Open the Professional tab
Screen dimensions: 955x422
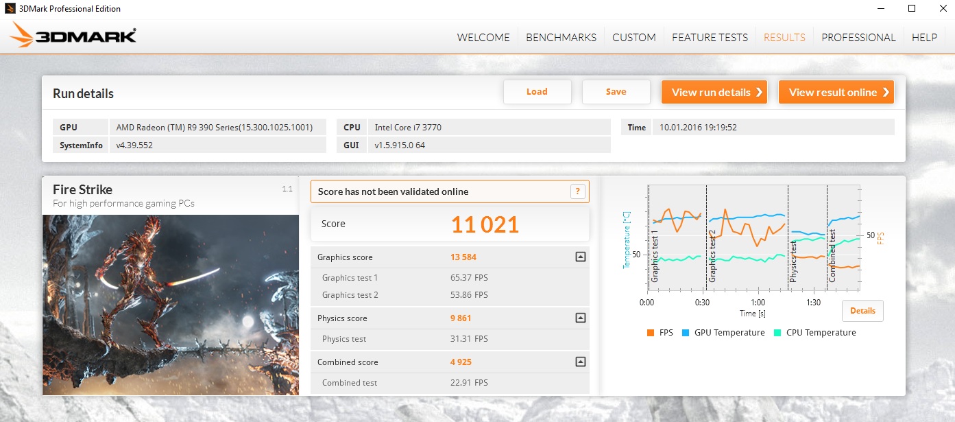(x=858, y=38)
